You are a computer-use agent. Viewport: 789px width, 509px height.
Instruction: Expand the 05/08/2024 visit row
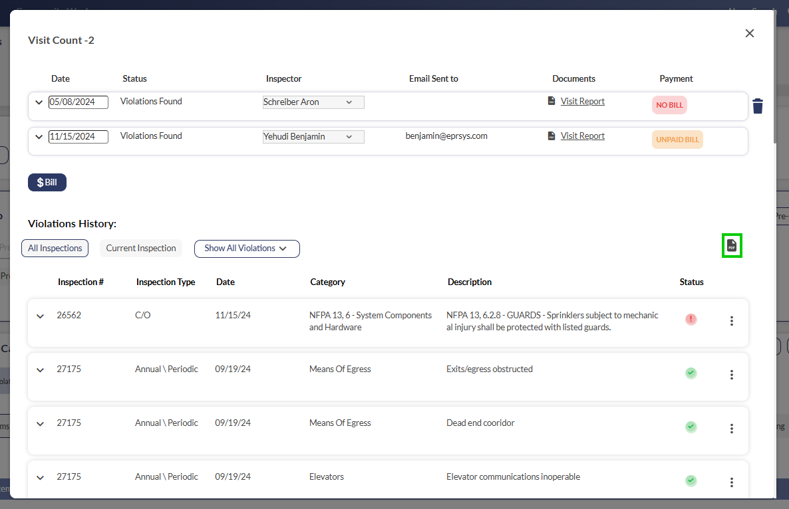click(39, 102)
